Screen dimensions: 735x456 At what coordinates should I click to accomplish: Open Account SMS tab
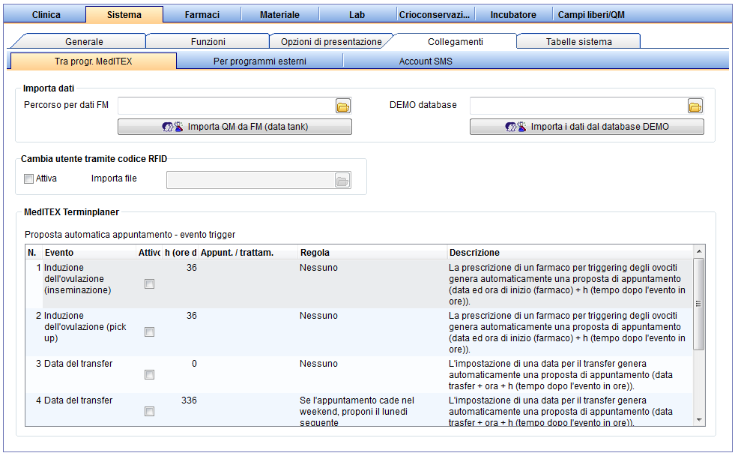coord(426,61)
